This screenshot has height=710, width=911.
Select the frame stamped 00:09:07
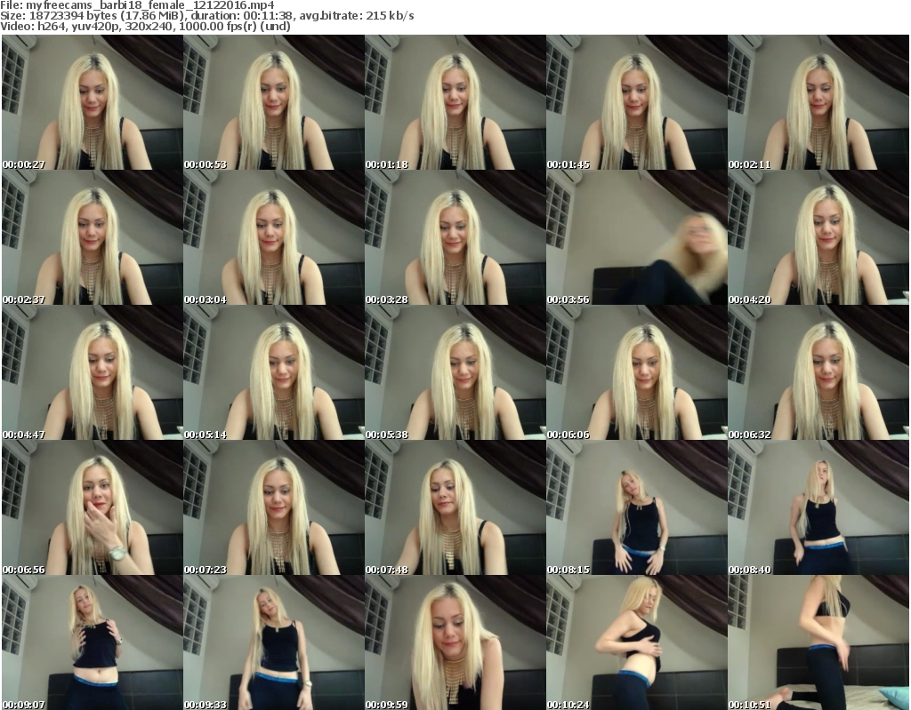coord(93,642)
